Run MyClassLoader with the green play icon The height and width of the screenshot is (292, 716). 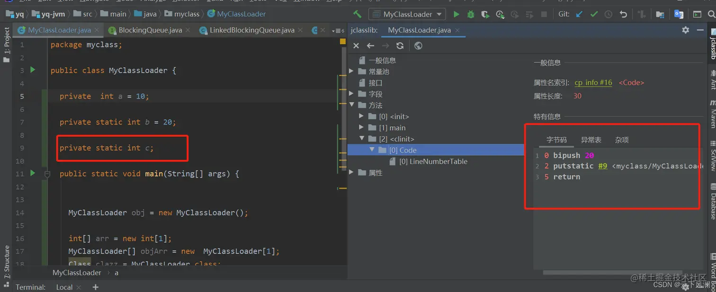(x=456, y=14)
